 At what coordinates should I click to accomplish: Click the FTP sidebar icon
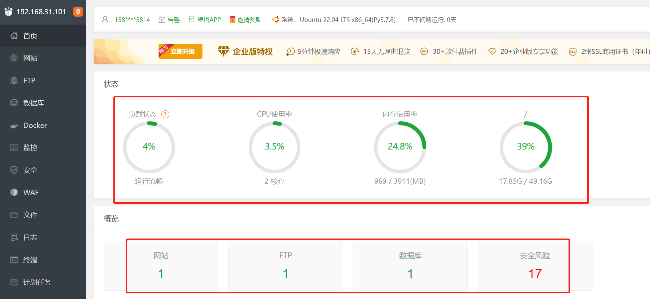point(14,80)
